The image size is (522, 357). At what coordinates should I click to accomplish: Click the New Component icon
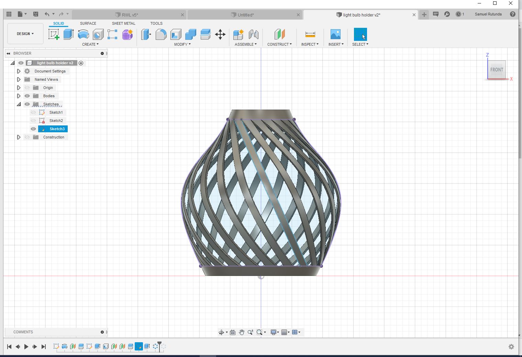238,34
